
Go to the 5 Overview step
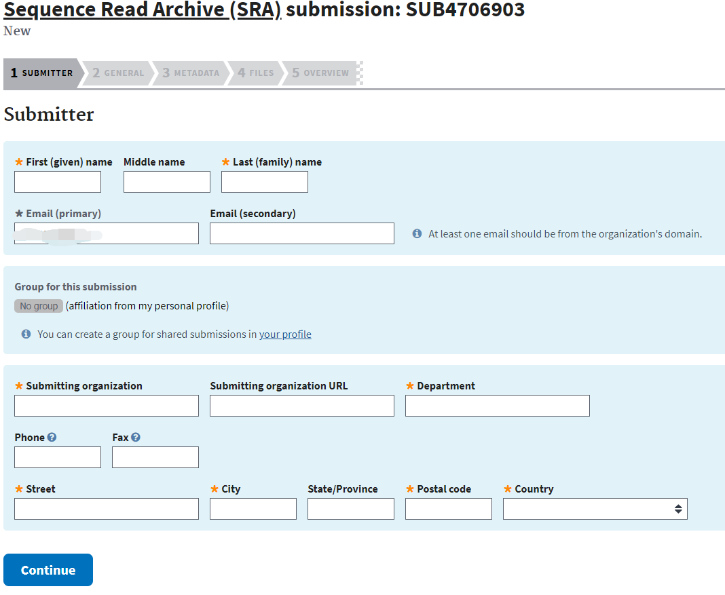320,73
